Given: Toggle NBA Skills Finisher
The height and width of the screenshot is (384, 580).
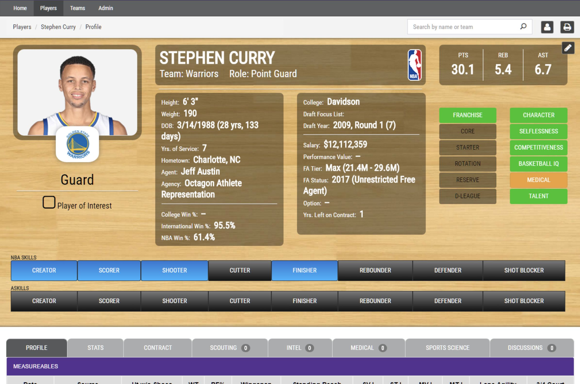Looking at the screenshot, I should (304, 271).
